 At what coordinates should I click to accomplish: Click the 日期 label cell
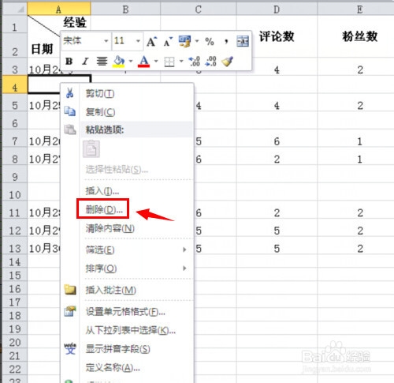pos(42,49)
